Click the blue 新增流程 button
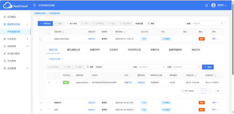This screenshot has height=114, width=234. pyautogui.click(x=45, y=23)
